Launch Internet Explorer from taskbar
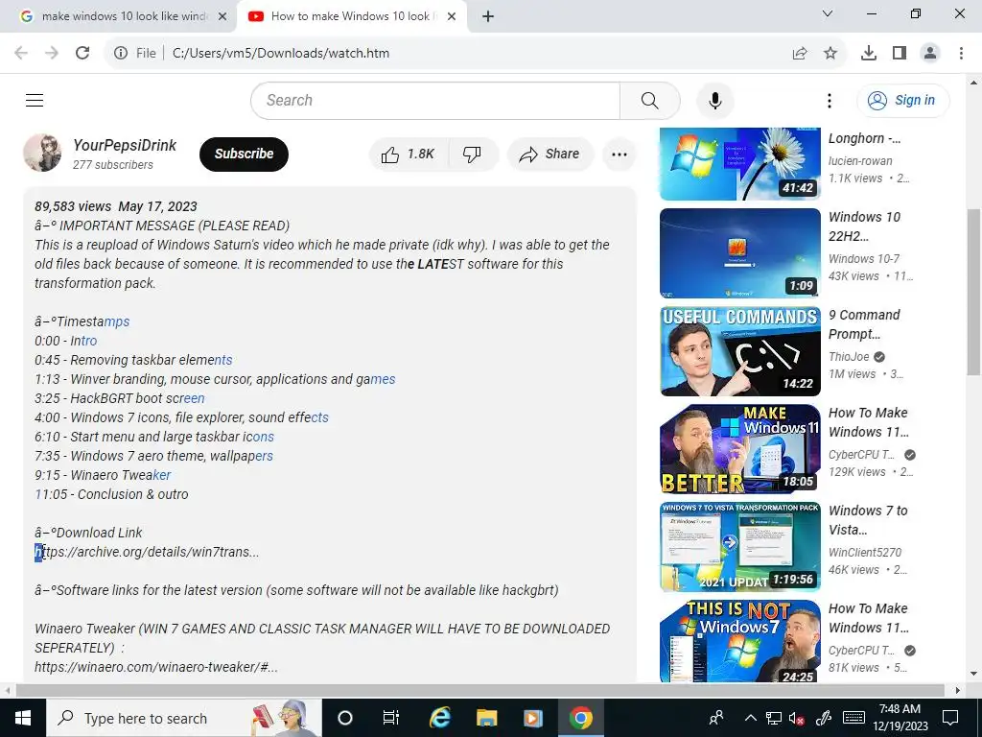This screenshot has height=737, width=982. click(x=439, y=718)
